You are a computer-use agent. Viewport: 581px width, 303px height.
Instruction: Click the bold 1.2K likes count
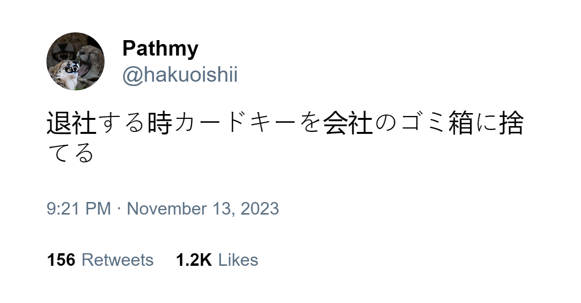coord(194,260)
